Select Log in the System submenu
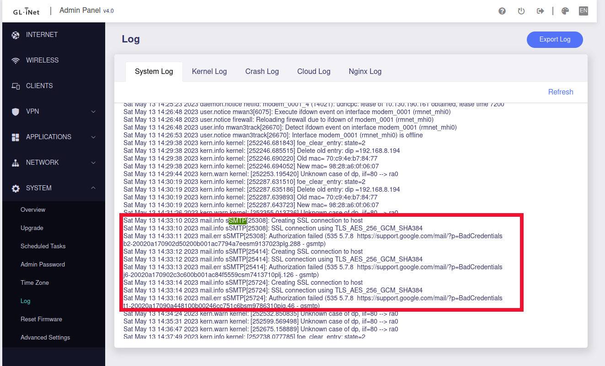This screenshot has width=605, height=366. point(26,301)
